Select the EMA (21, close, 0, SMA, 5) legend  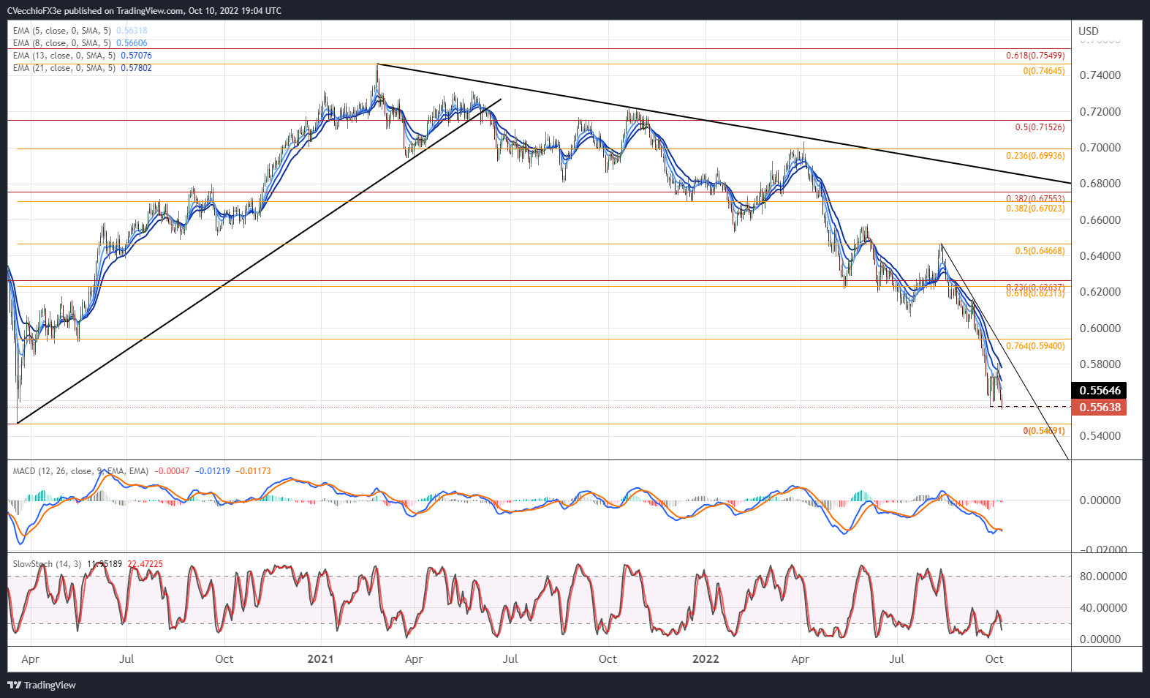pyautogui.click(x=64, y=68)
